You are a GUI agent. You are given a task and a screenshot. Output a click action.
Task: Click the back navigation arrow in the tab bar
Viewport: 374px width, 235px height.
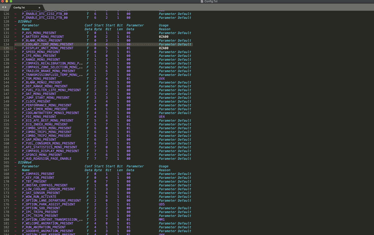(x=2, y=7)
